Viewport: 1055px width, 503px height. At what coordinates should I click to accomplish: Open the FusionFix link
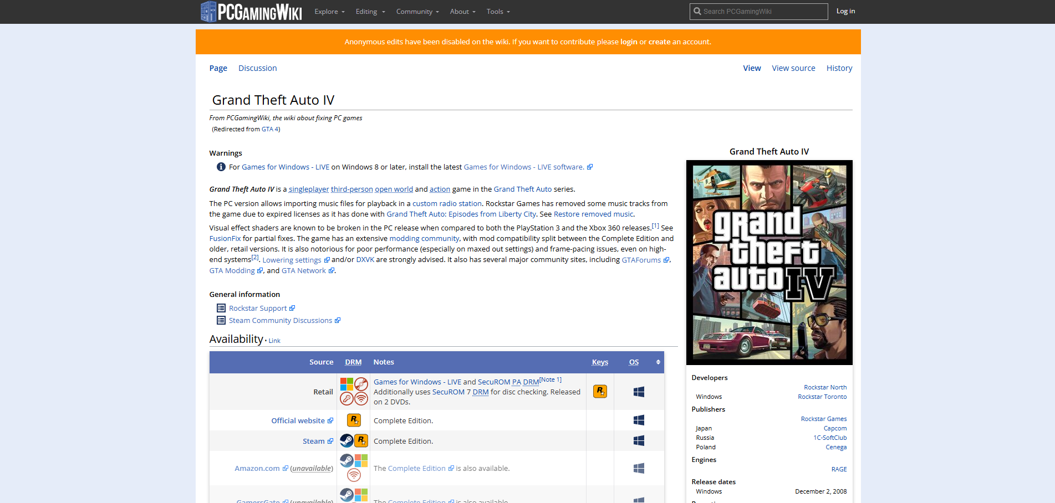225,239
